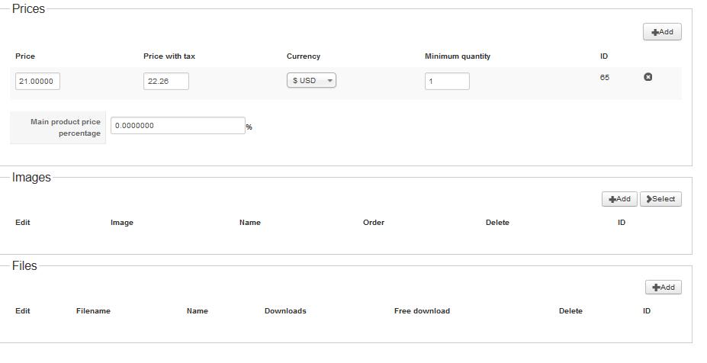Image resolution: width=707 pixels, height=363 pixels.
Task: Add a new image to the product
Action: (619, 199)
